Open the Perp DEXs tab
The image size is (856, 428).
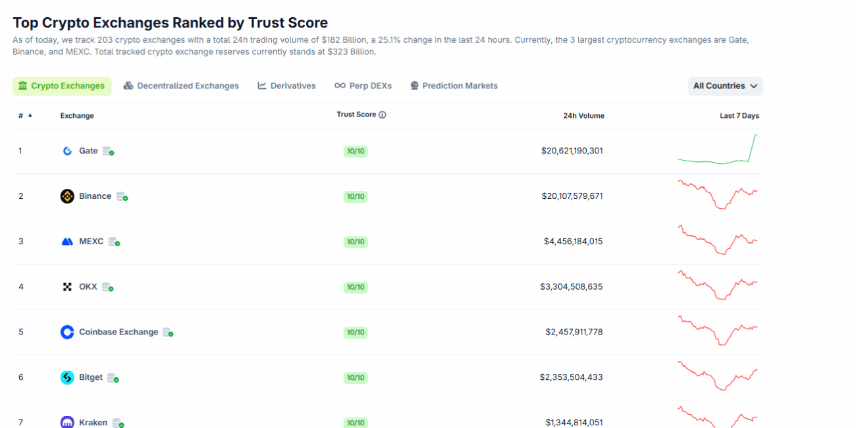363,86
